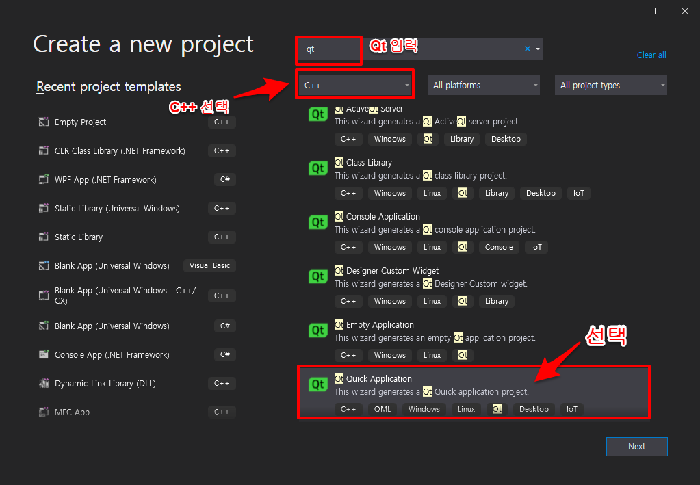Click the Qt Console Application template icon
Viewport: 700px width, 485px height.
click(x=318, y=222)
